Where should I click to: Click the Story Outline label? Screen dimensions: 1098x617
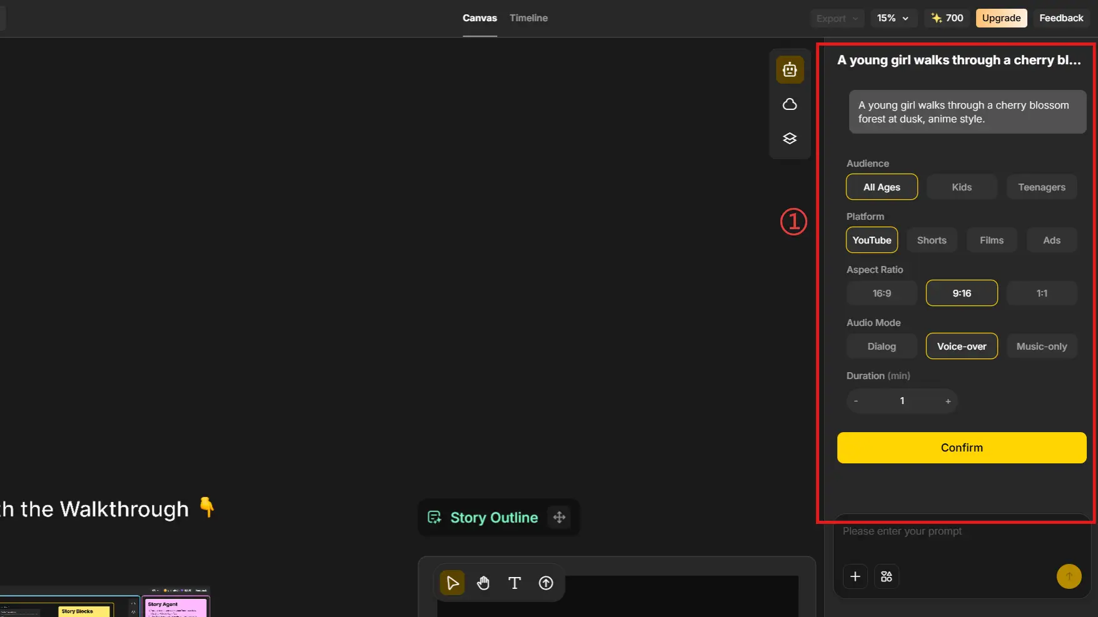click(494, 518)
